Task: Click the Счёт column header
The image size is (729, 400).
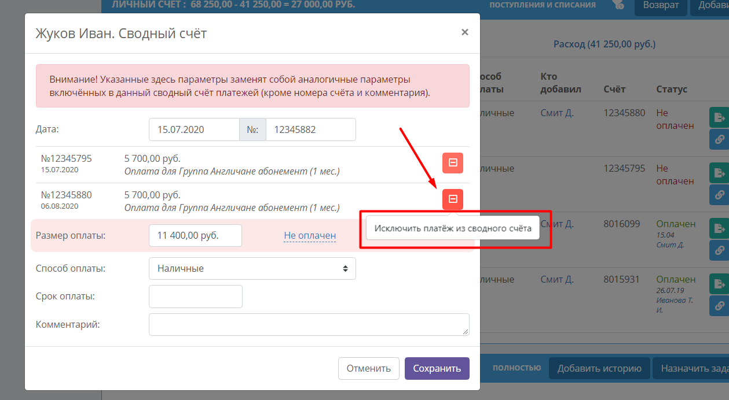Action: tap(614, 89)
